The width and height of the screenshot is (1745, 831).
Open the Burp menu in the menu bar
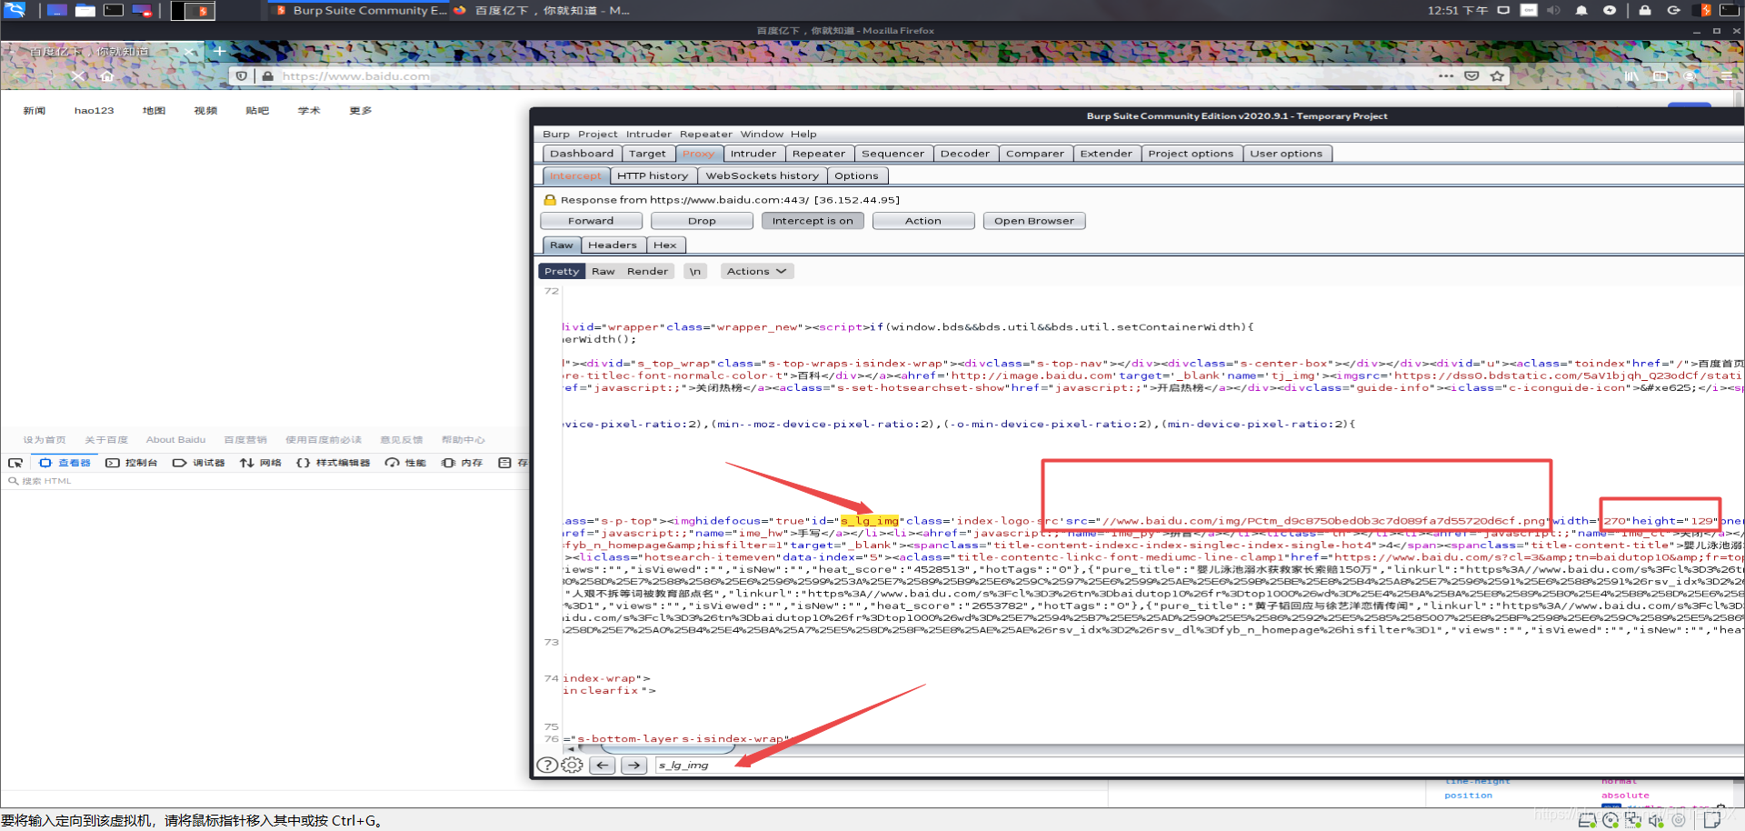(x=556, y=134)
